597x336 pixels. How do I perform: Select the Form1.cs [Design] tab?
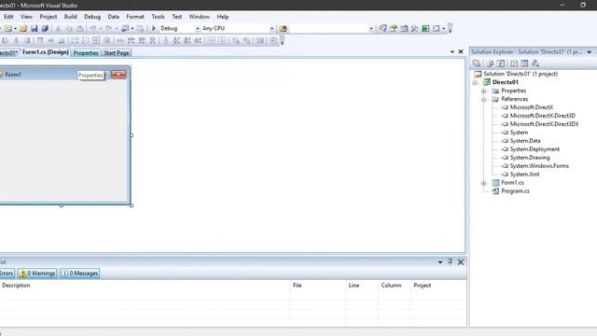(x=46, y=52)
